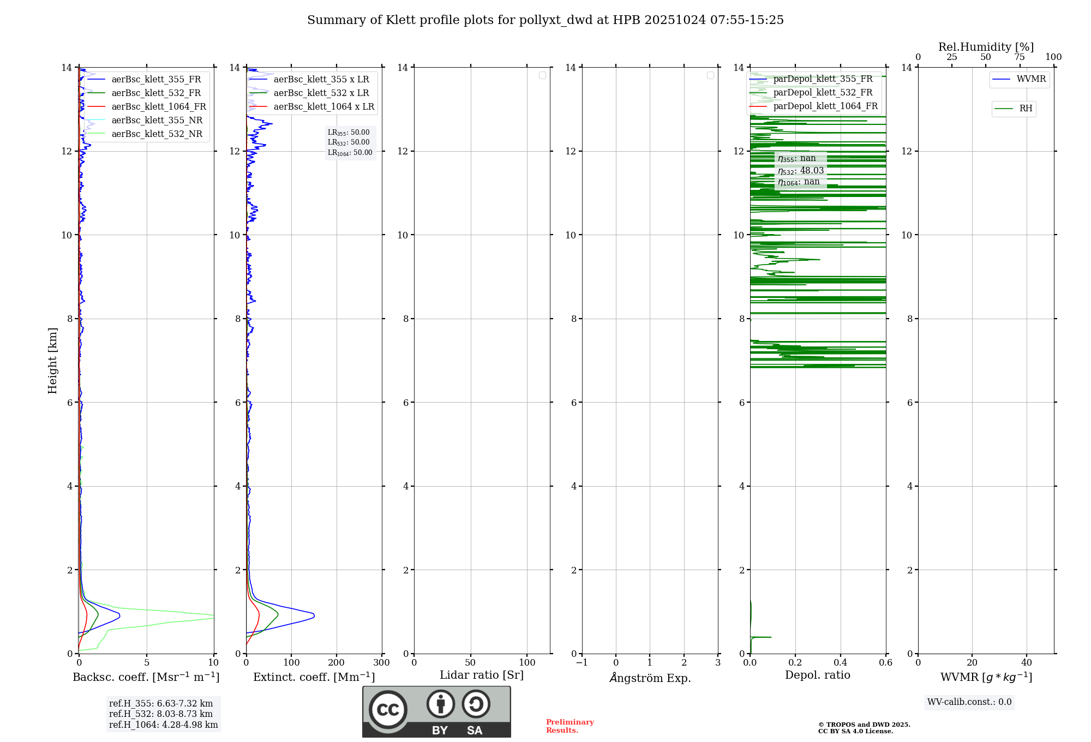1091x742 pixels.
Task: Click the eta depolarization values annotation box
Action: coord(800,170)
